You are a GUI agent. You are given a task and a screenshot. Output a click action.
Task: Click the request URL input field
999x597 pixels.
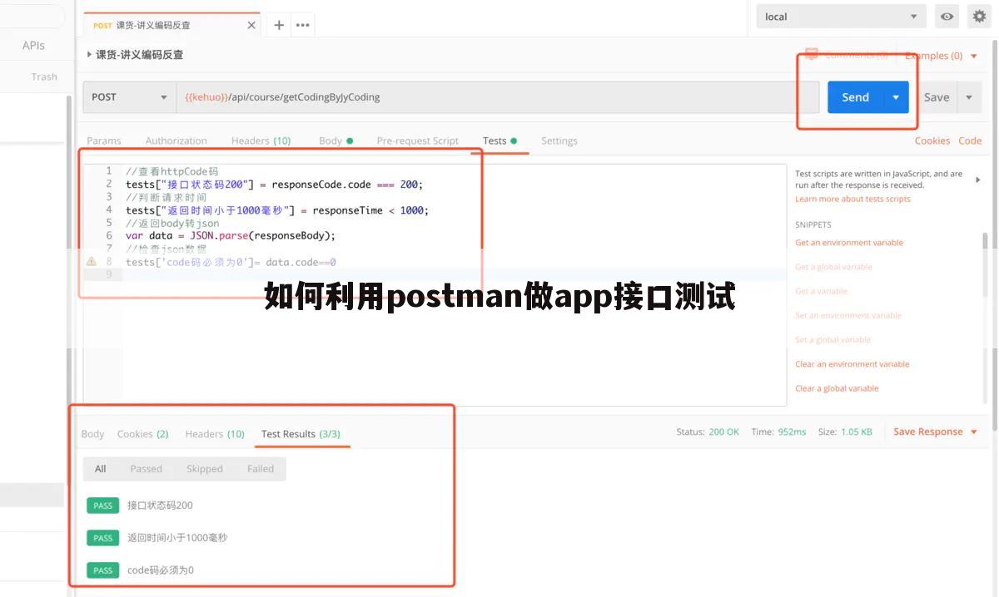(498, 97)
